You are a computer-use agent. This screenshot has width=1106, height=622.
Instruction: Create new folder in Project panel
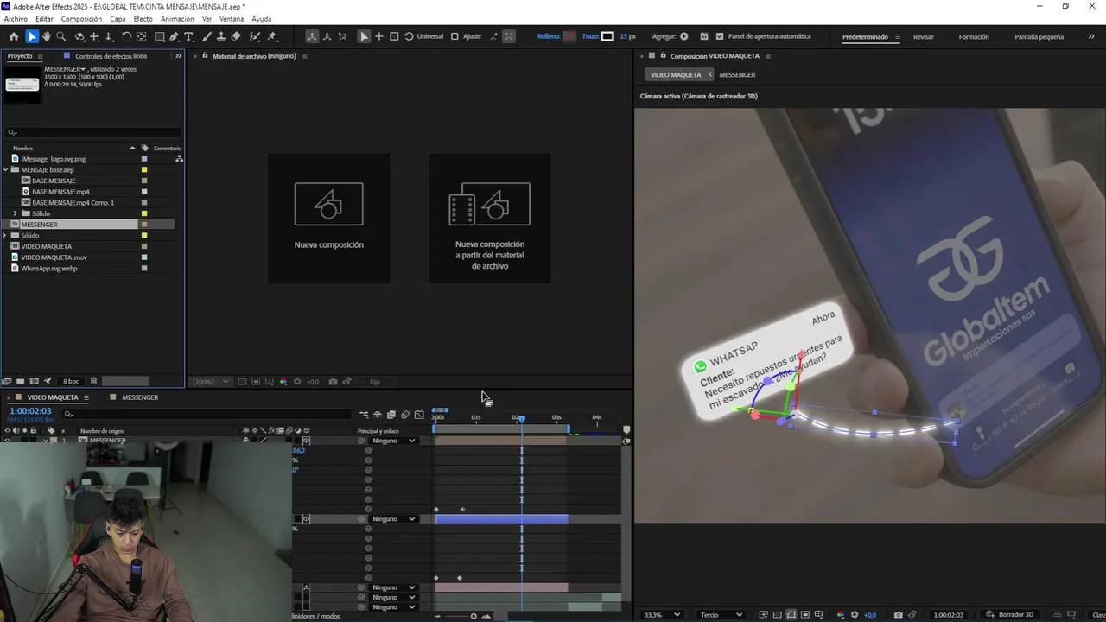tap(20, 381)
